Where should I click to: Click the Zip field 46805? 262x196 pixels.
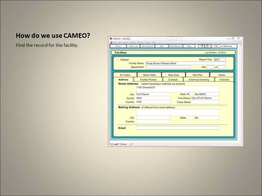209,94
